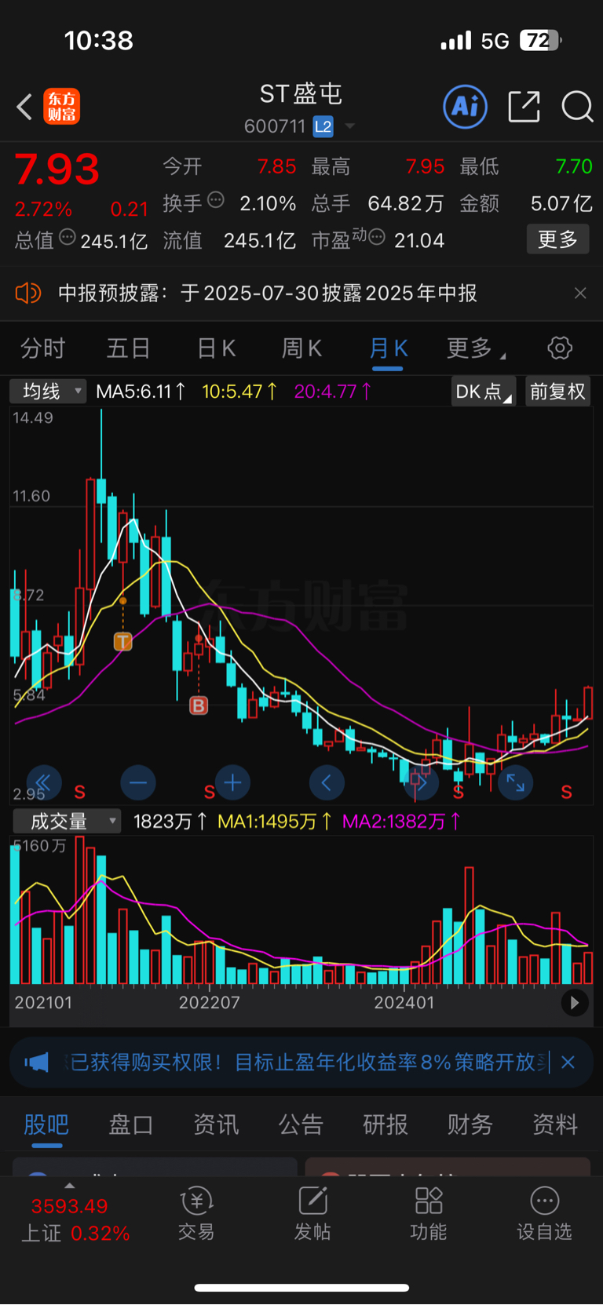603x1305 pixels.
Task: Tap the 换手 info icon
Action: (216, 200)
